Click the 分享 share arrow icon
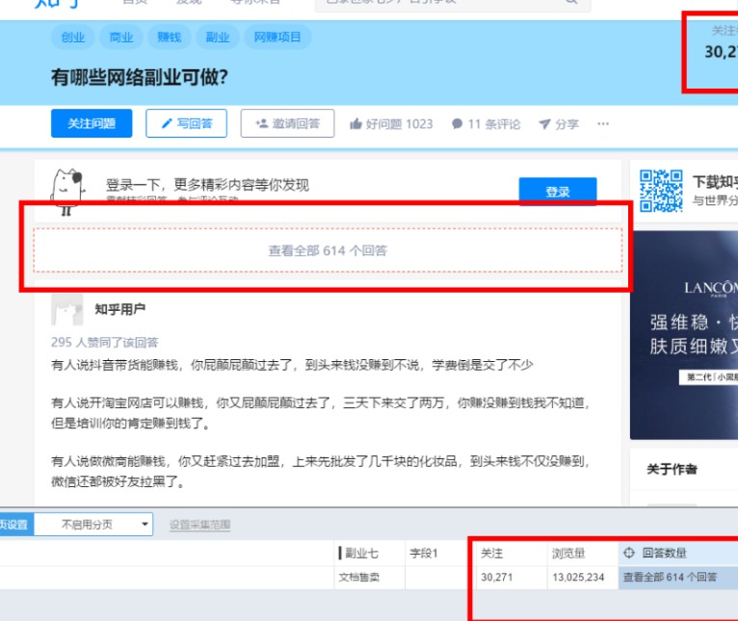 [x=544, y=124]
